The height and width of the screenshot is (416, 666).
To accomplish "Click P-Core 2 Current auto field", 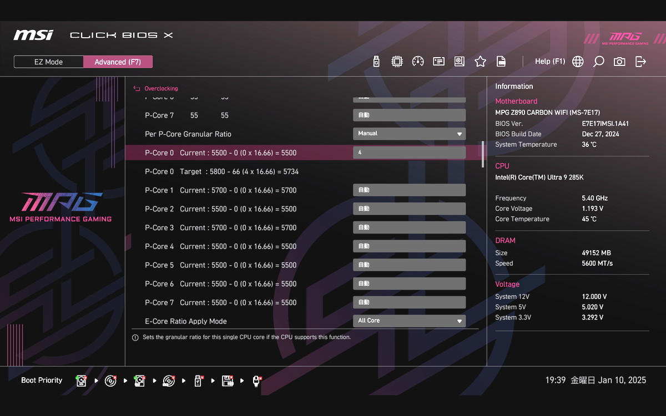I will point(410,209).
